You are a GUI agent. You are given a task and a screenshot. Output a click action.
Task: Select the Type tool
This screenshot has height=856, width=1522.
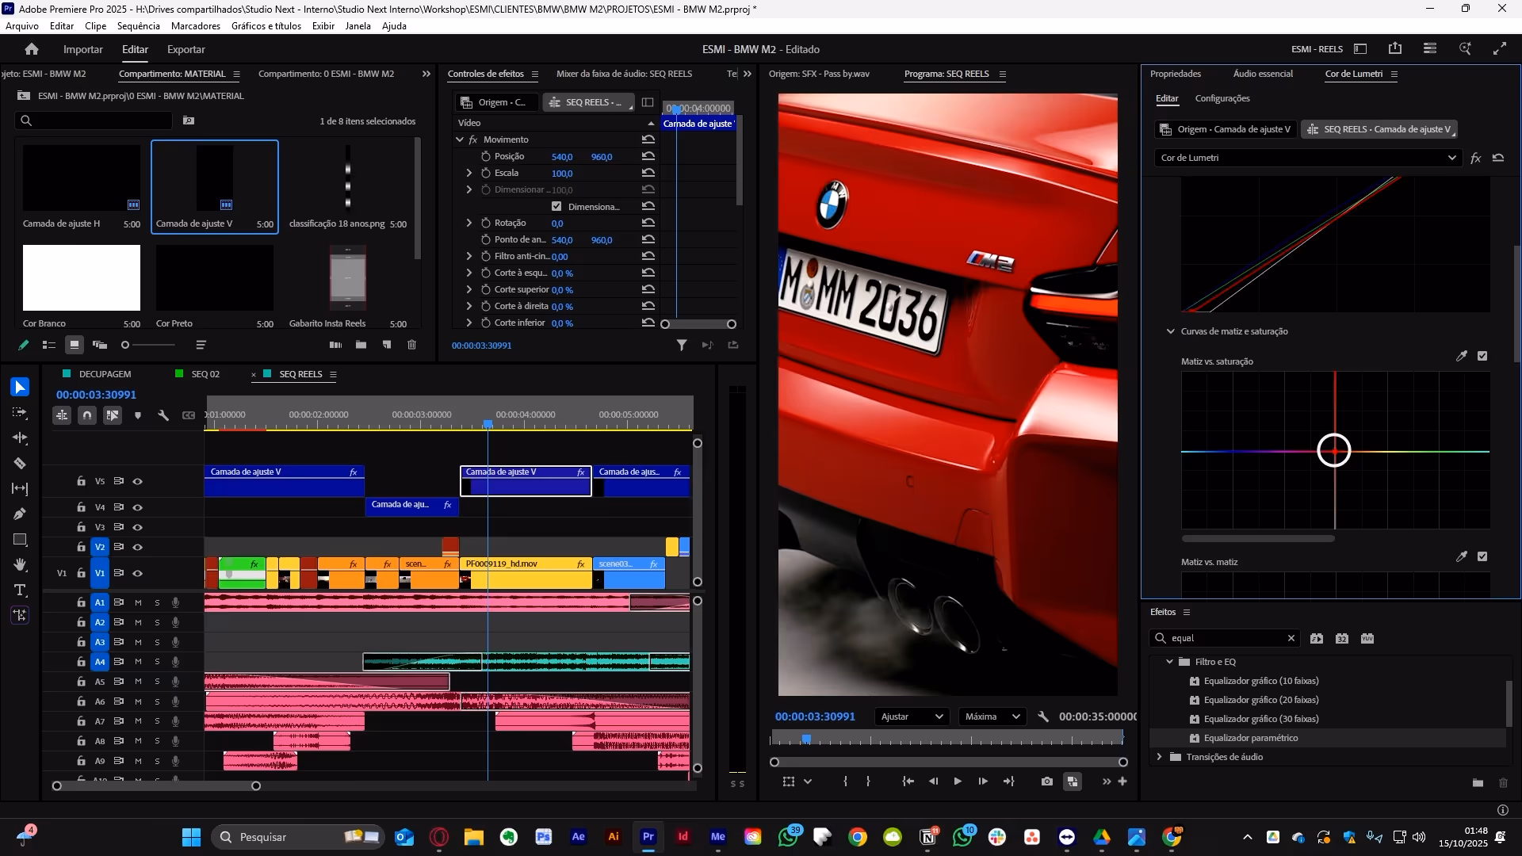[x=20, y=590]
